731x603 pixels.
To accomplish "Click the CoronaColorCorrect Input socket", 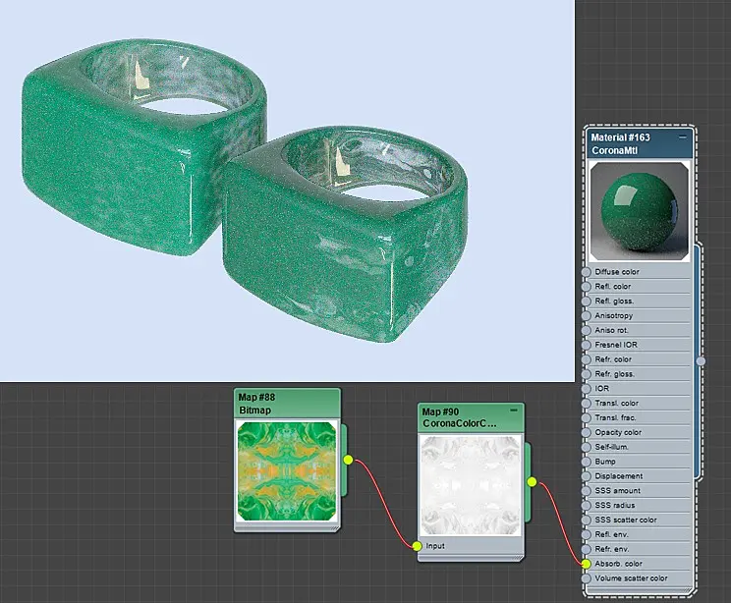I will point(417,546).
